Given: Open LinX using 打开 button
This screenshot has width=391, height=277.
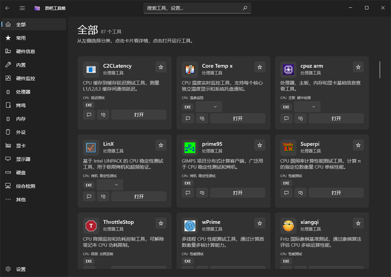Looking at the screenshot, I should click(x=139, y=196).
